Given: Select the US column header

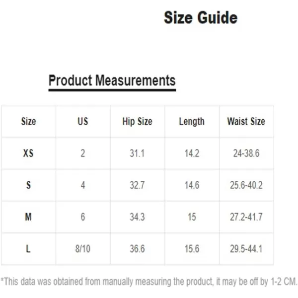Looking at the screenshot, I should pyautogui.click(x=83, y=121).
